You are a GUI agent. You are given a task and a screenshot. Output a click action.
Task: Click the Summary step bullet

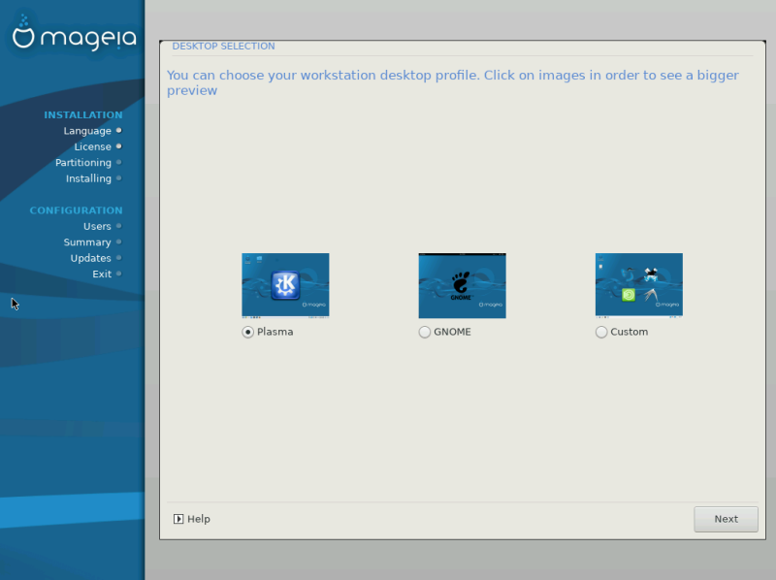coord(118,242)
